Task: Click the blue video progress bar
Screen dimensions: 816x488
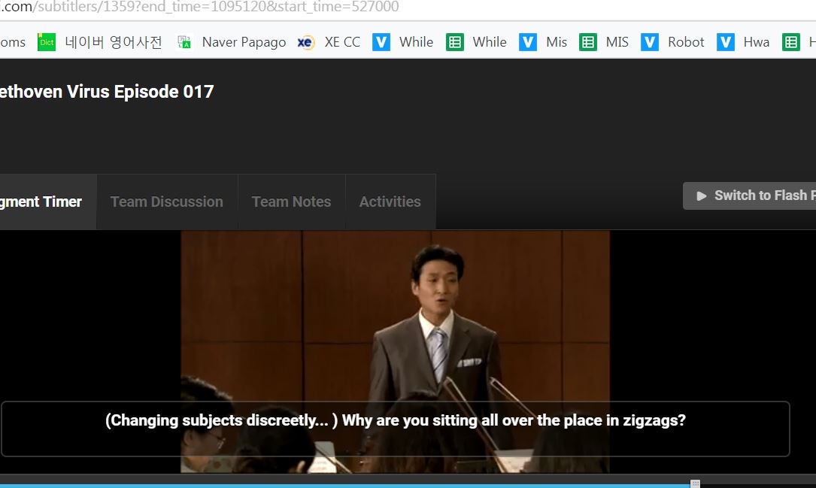Action: [x=345, y=486]
